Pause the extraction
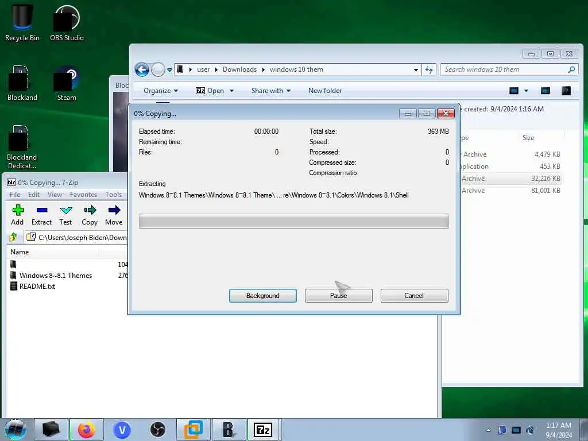The height and width of the screenshot is (441, 588). point(339,296)
